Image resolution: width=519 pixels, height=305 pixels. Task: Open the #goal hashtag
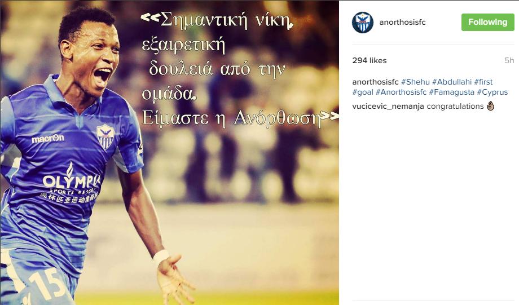[362, 92]
